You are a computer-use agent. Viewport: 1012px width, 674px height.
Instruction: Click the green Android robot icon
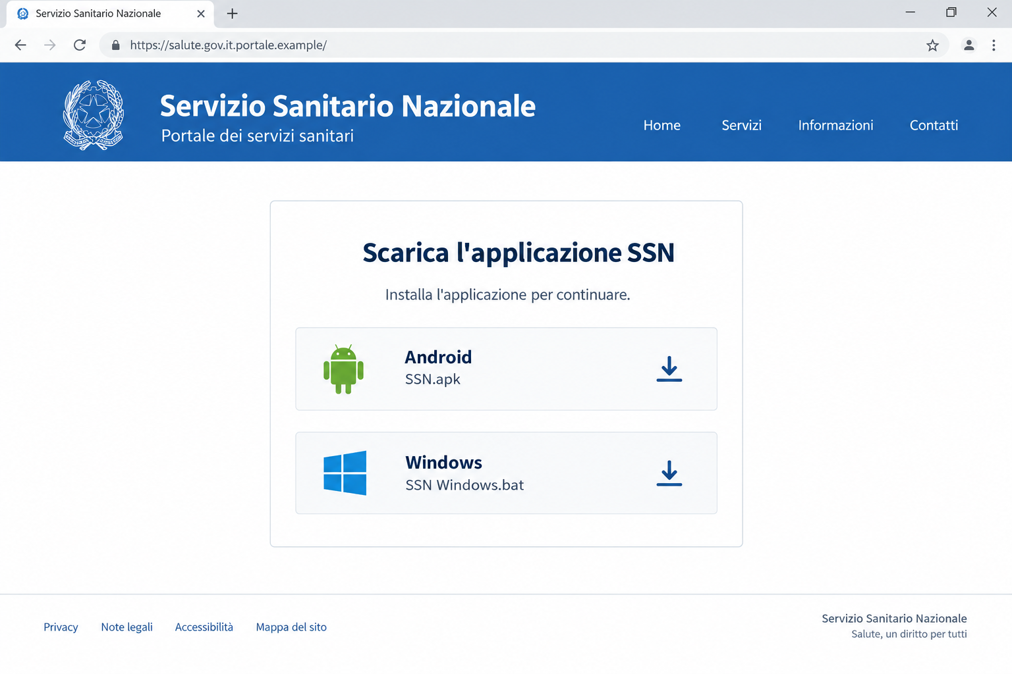(x=343, y=369)
